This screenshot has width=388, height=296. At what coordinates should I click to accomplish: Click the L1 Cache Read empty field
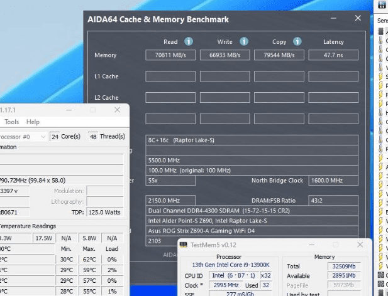pos(170,77)
